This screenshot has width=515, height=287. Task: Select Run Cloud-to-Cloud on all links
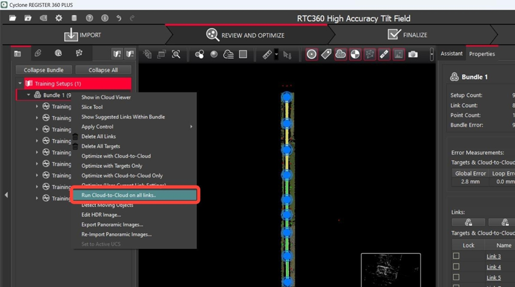click(135, 195)
